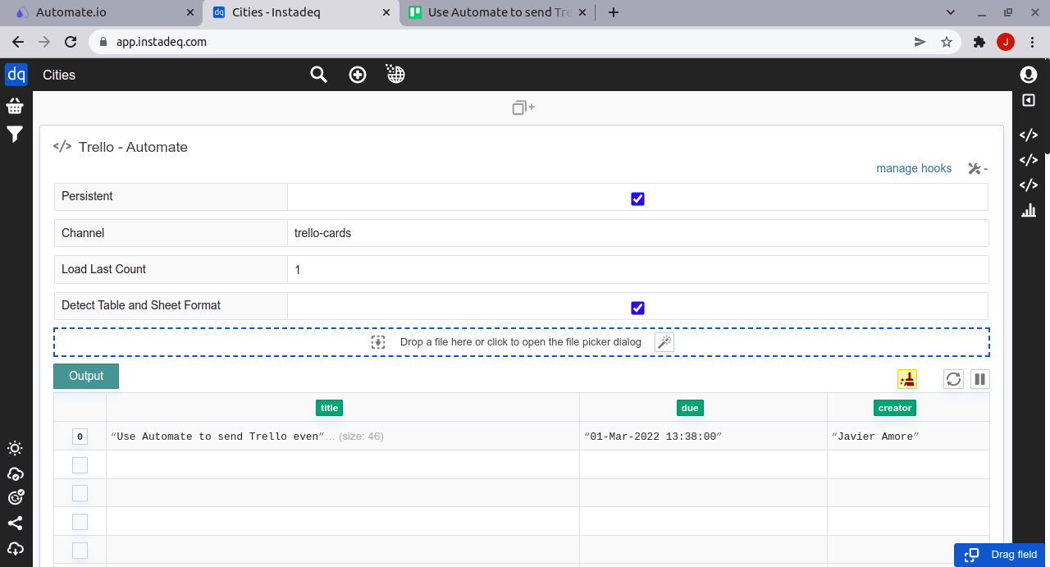The image size is (1050, 567).
Task: Go back with the browser back arrow
Action: tap(18, 42)
